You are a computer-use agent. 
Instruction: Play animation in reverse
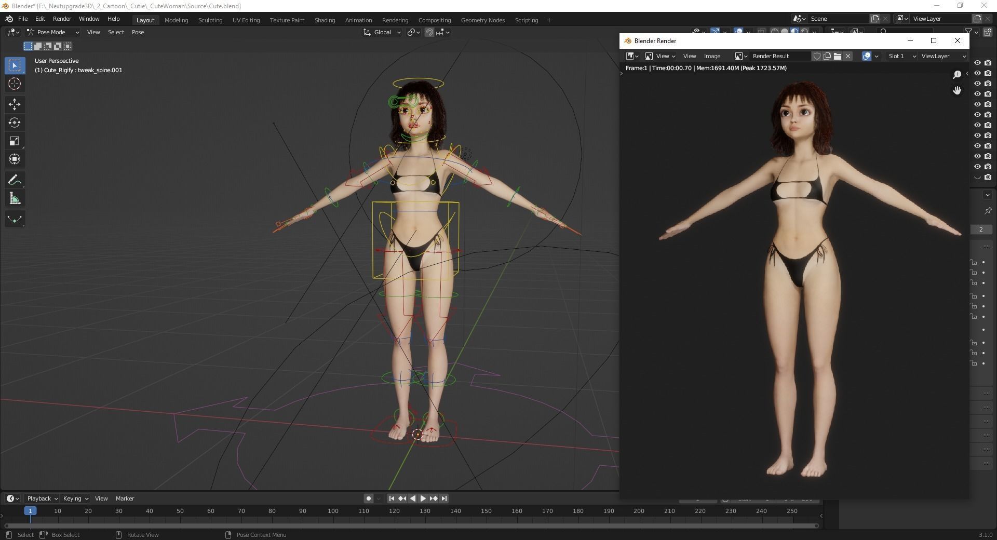click(413, 498)
